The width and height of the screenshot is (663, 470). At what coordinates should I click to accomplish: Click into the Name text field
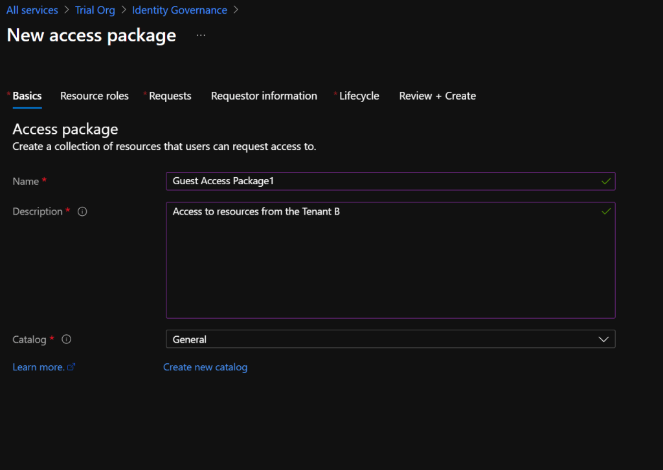[382, 182]
